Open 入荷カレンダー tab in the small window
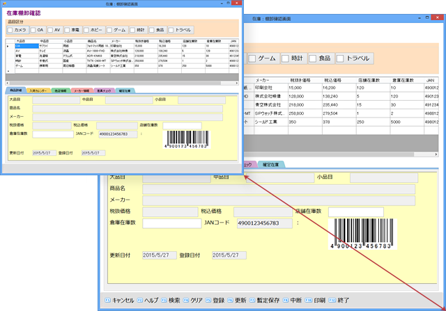This screenshot has height=311, width=446. pos(38,90)
